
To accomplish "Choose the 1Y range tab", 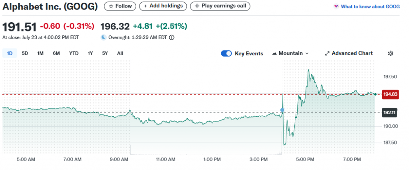I will tap(90, 53).
